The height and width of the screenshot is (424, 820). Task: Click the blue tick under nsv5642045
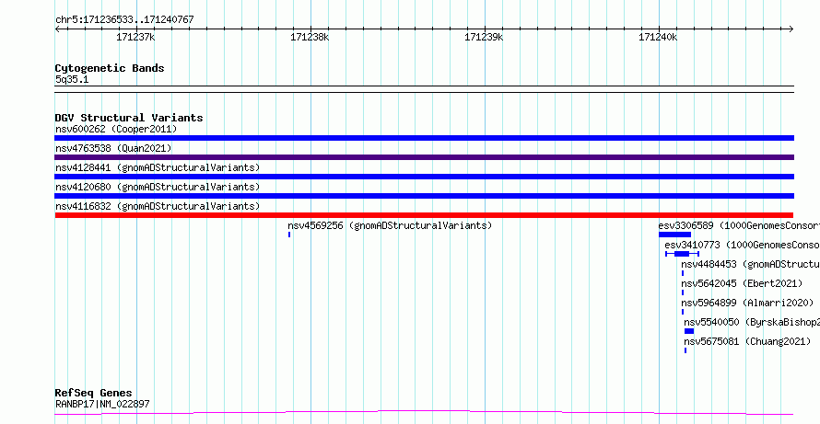[683, 292]
